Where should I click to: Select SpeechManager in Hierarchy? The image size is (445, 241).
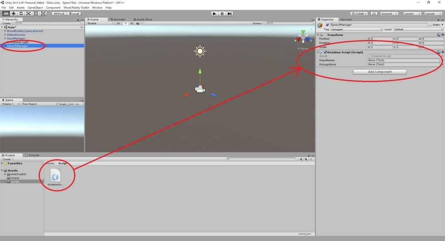[x=17, y=46]
